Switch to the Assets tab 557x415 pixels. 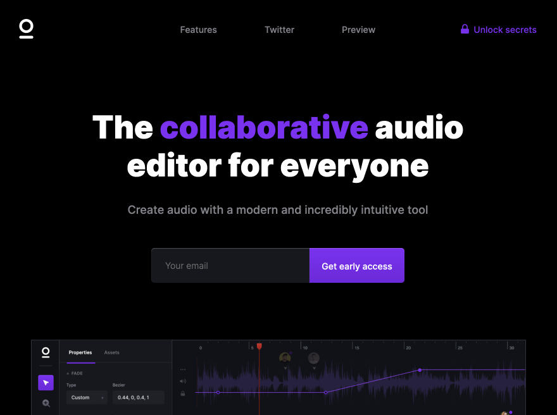[111, 352]
